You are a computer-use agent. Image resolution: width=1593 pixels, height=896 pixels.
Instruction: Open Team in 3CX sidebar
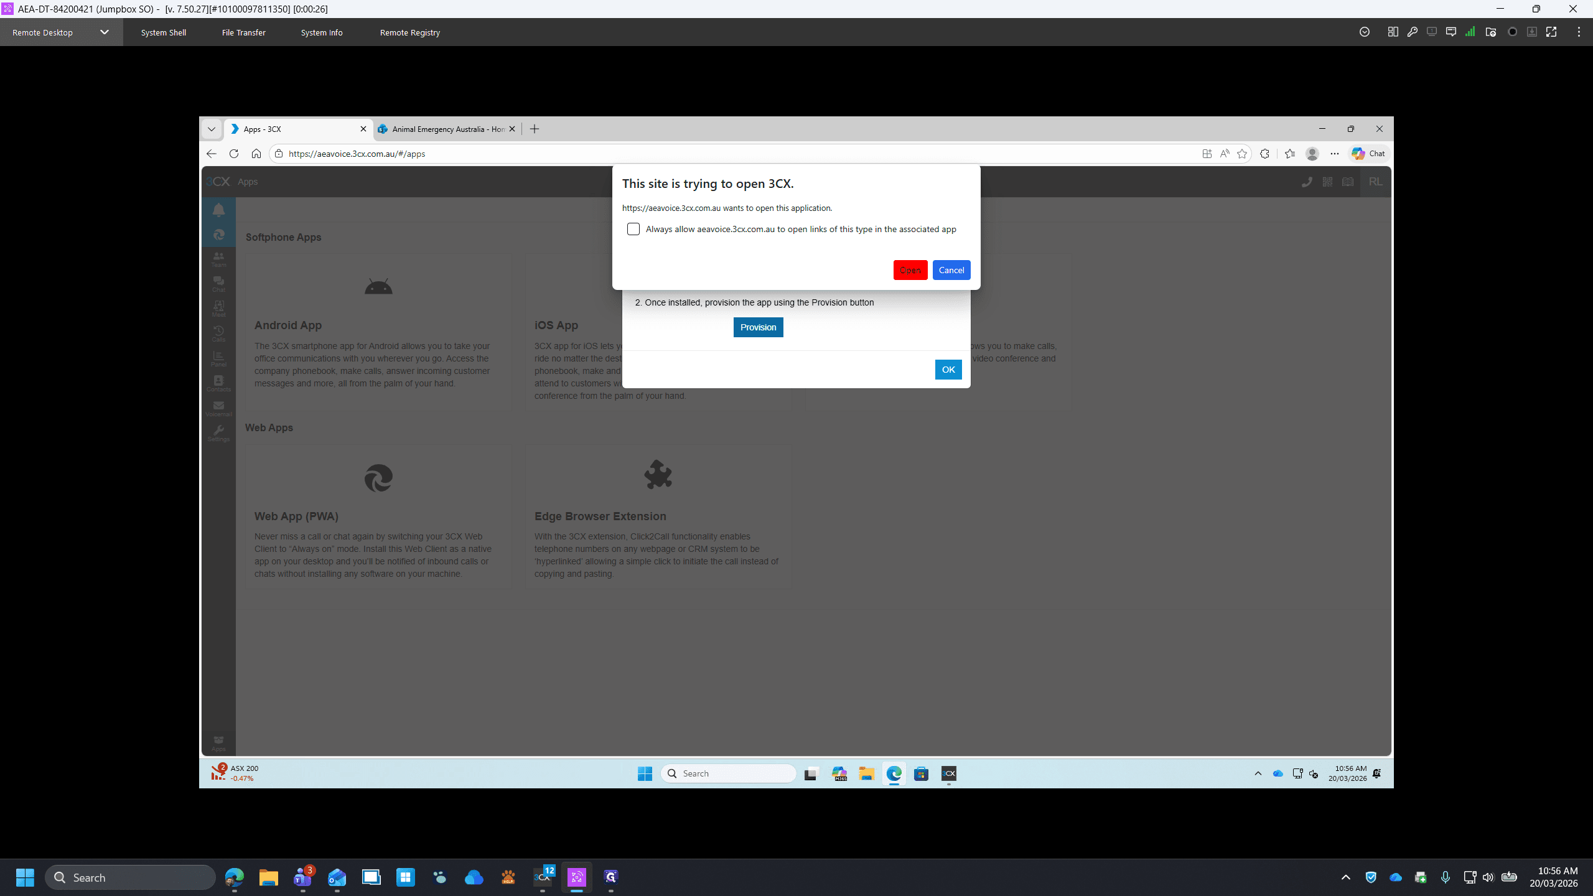point(218,259)
